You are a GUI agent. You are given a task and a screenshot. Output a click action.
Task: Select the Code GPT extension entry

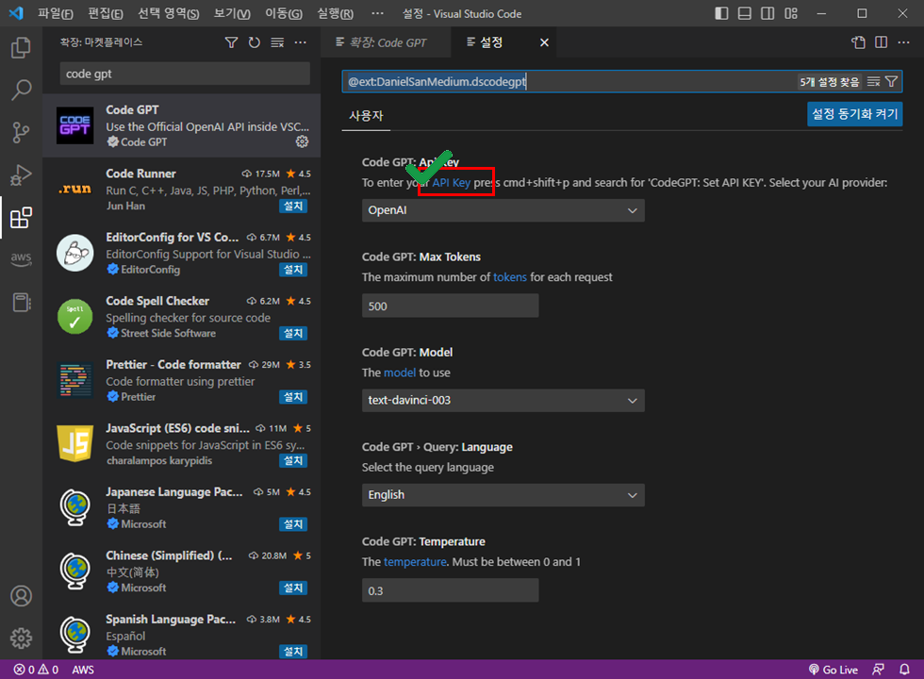(x=181, y=125)
